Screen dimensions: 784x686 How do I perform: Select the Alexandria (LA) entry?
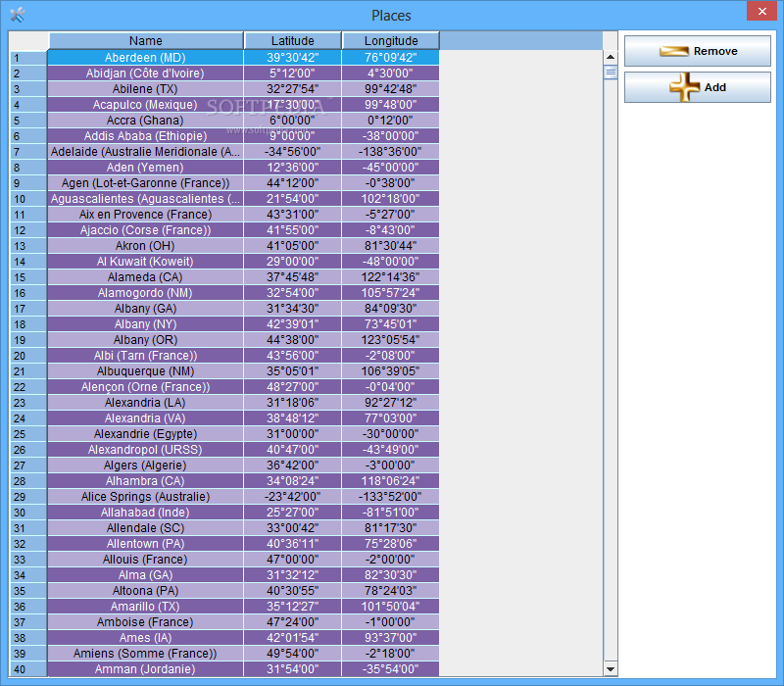tap(145, 403)
